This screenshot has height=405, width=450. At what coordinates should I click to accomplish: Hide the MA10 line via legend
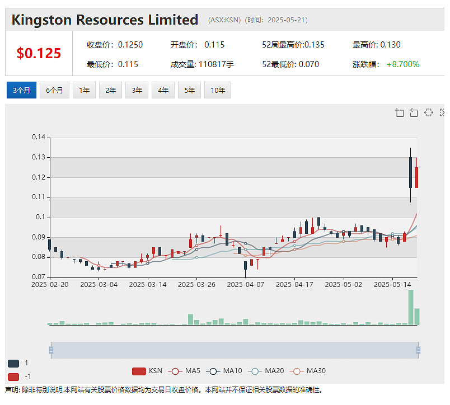click(224, 371)
